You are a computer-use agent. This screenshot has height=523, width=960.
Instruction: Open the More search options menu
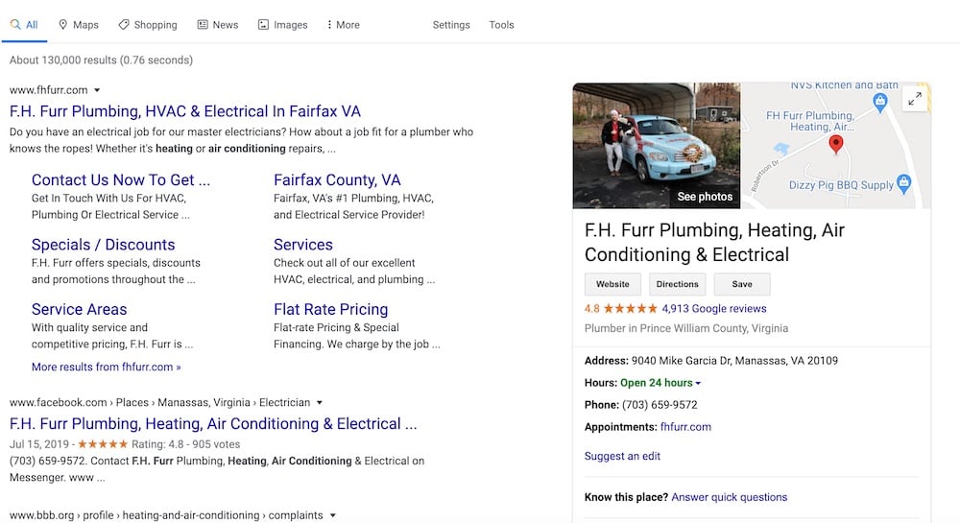343,25
